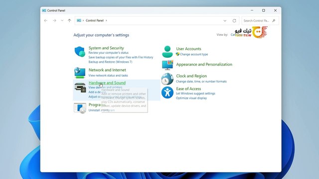Open the Ease of Access icon
The height and width of the screenshot is (179, 319).
[x=167, y=92]
